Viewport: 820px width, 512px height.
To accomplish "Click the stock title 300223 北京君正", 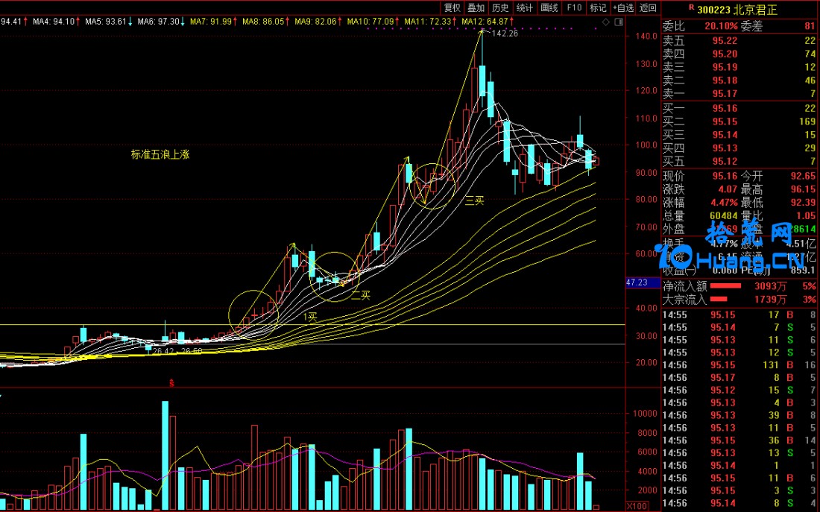I will 737,10.
